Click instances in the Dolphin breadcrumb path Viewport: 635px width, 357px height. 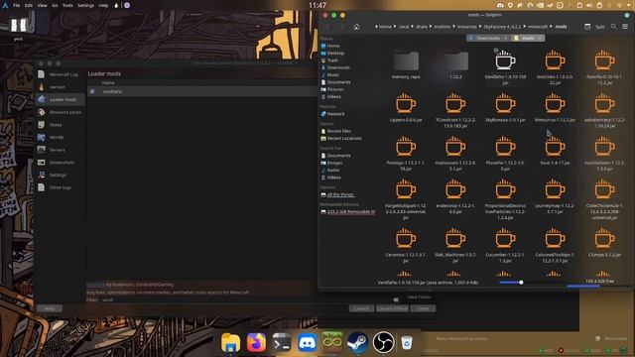pos(467,27)
